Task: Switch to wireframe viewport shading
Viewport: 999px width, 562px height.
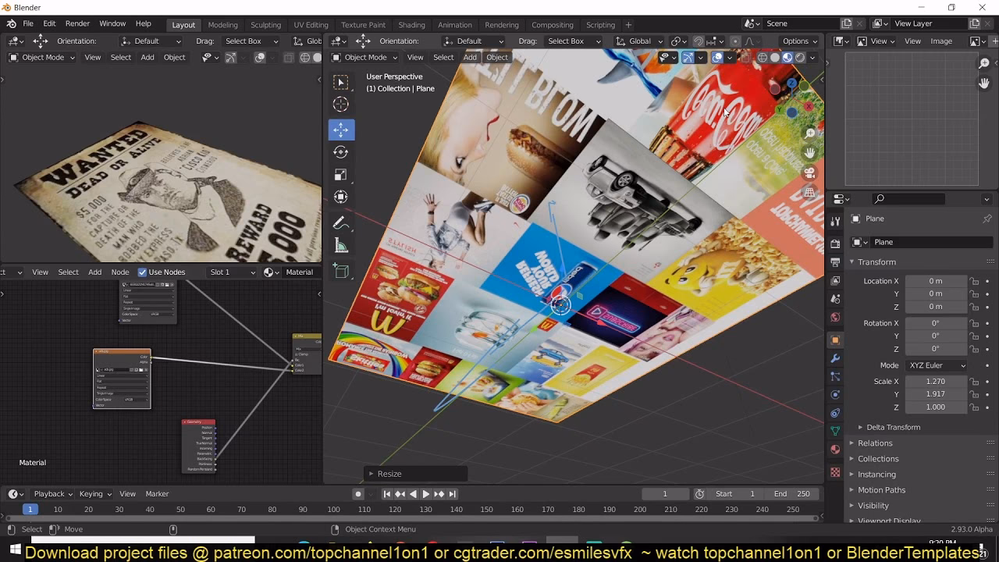Action: coord(763,57)
